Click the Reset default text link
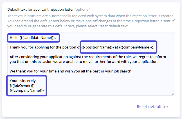This screenshot has width=182, height=119. tap(153, 107)
